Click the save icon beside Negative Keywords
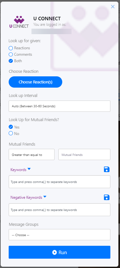 tap(107, 197)
